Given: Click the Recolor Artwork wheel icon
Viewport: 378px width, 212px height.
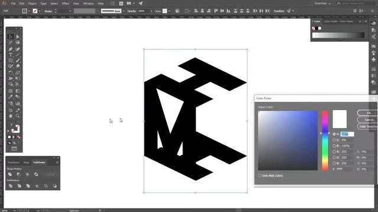Looking at the screenshot, I should click(x=177, y=11).
